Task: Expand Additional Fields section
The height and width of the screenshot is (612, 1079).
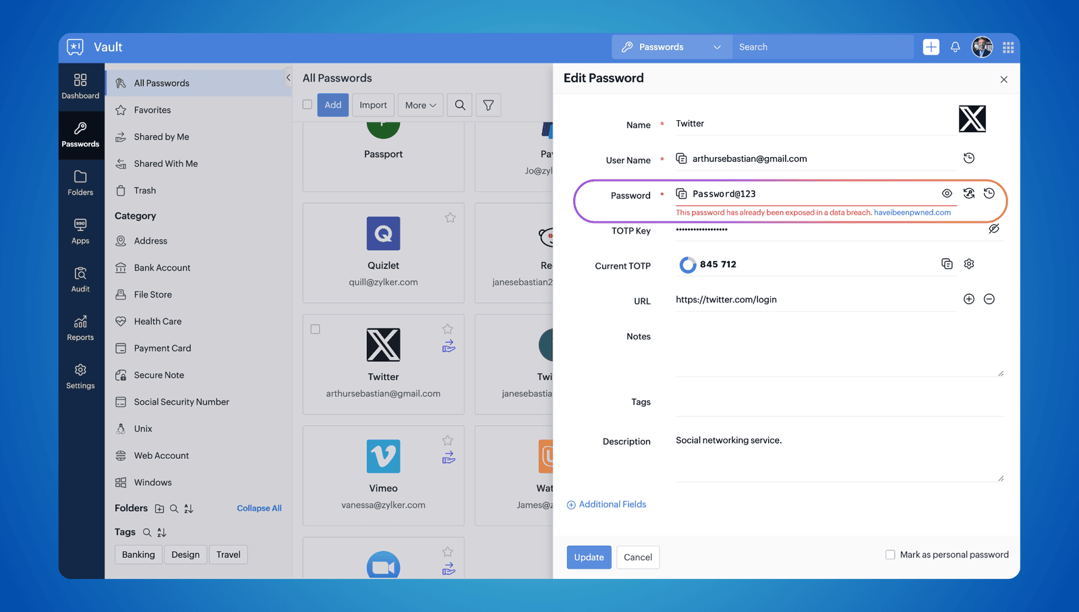Action: [x=606, y=504]
